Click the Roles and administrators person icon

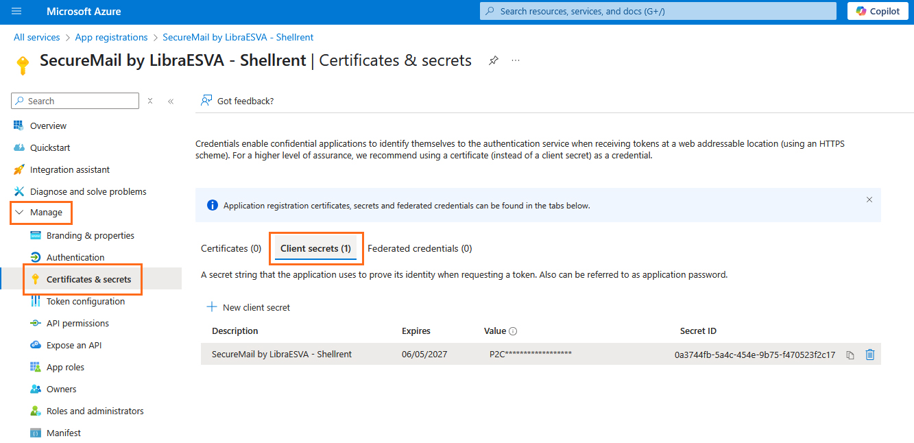pyautogui.click(x=36, y=411)
